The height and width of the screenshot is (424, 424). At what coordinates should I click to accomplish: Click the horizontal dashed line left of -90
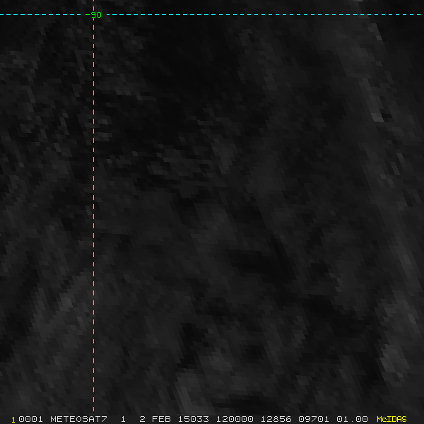point(42,14)
